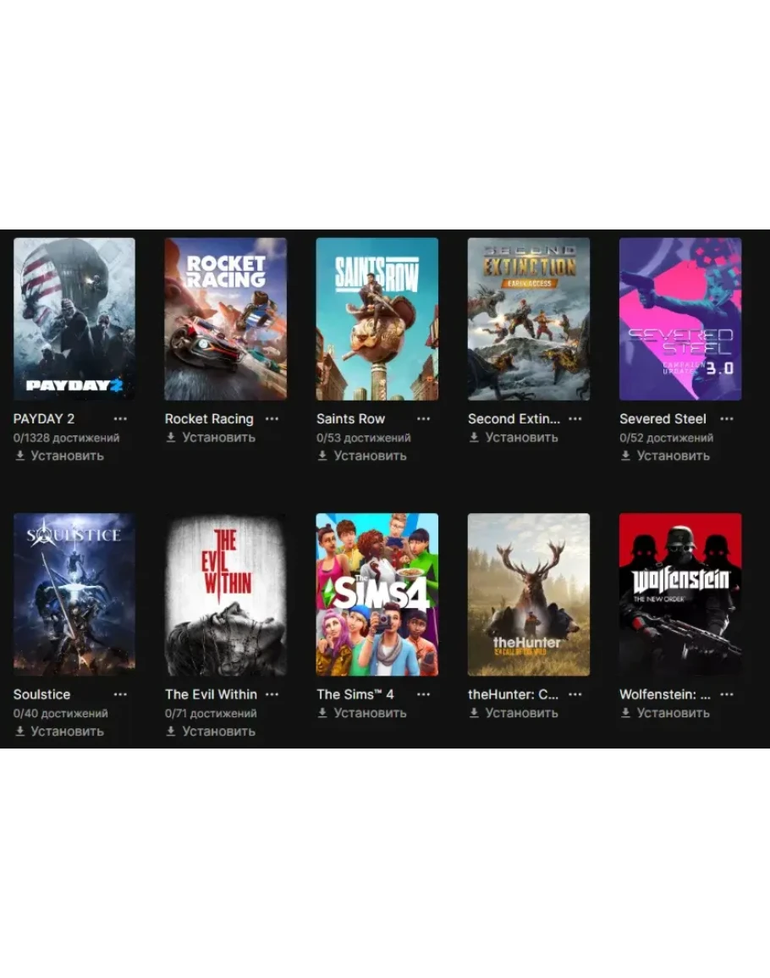Open the options menu for Wolfenstein

726,694
